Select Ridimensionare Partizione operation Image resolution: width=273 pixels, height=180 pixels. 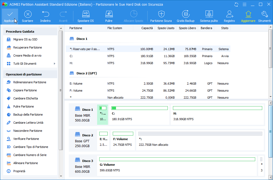coord(30,82)
